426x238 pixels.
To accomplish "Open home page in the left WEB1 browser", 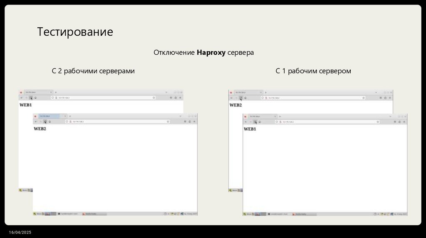I will pos(36,98).
